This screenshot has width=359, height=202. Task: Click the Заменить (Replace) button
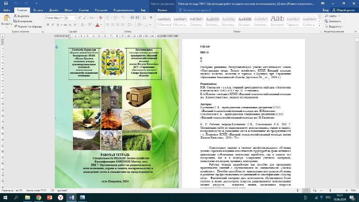point(335,21)
